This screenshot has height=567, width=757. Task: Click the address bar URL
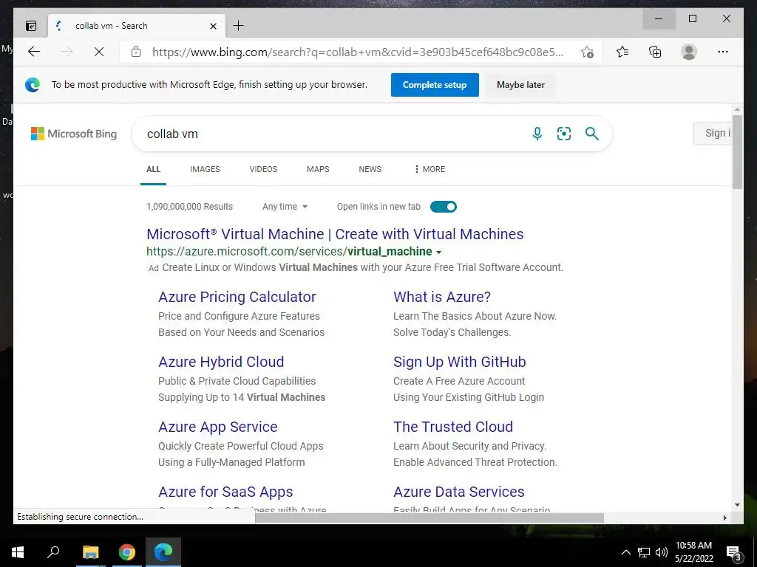[x=358, y=52]
